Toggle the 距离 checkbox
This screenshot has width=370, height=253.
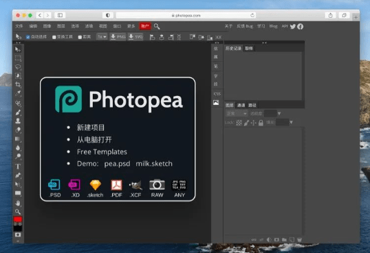coord(80,37)
